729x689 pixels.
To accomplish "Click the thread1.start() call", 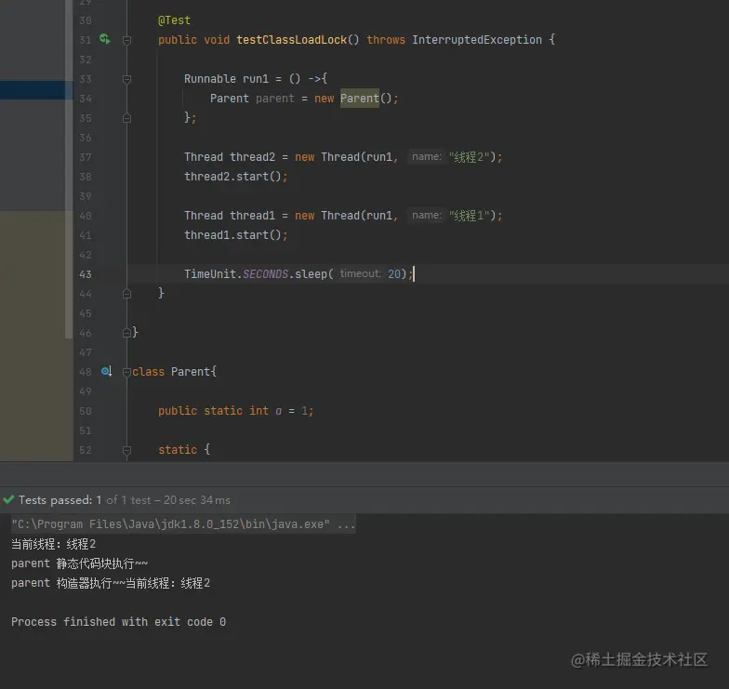I will (x=236, y=235).
